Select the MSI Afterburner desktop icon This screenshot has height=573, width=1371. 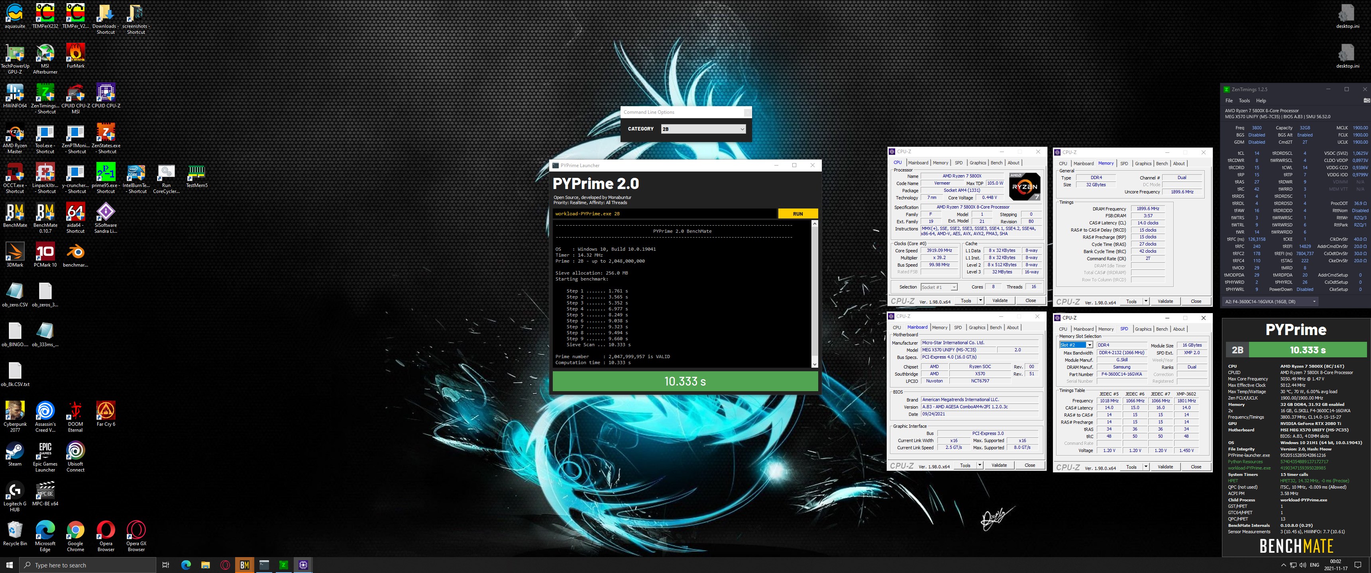[x=45, y=58]
